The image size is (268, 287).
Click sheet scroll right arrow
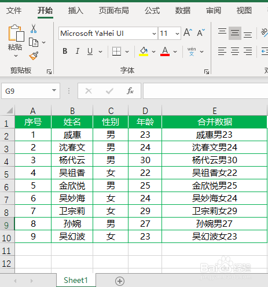tap(32, 281)
